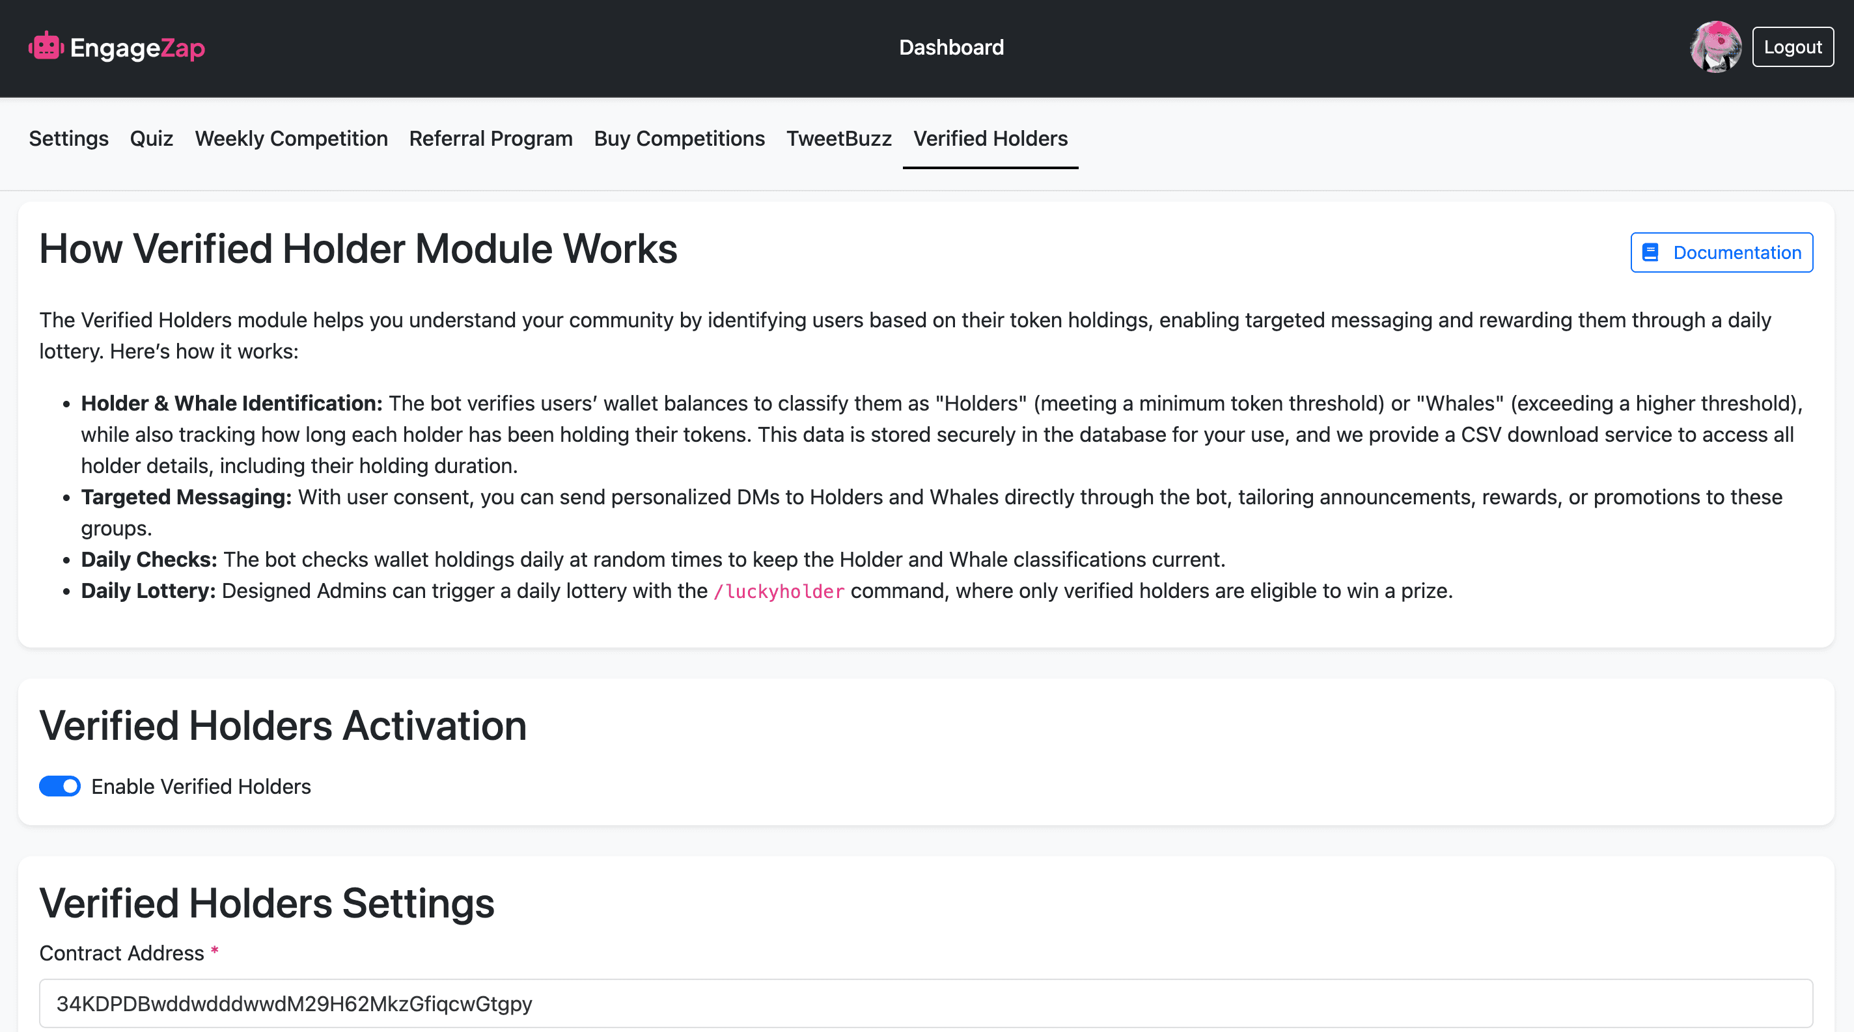Switch to TweetBuzz tab
This screenshot has width=1854, height=1032.
click(x=838, y=138)
